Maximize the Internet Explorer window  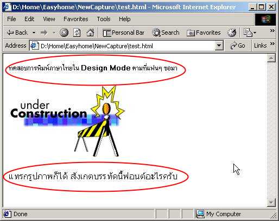pos(261,7)
